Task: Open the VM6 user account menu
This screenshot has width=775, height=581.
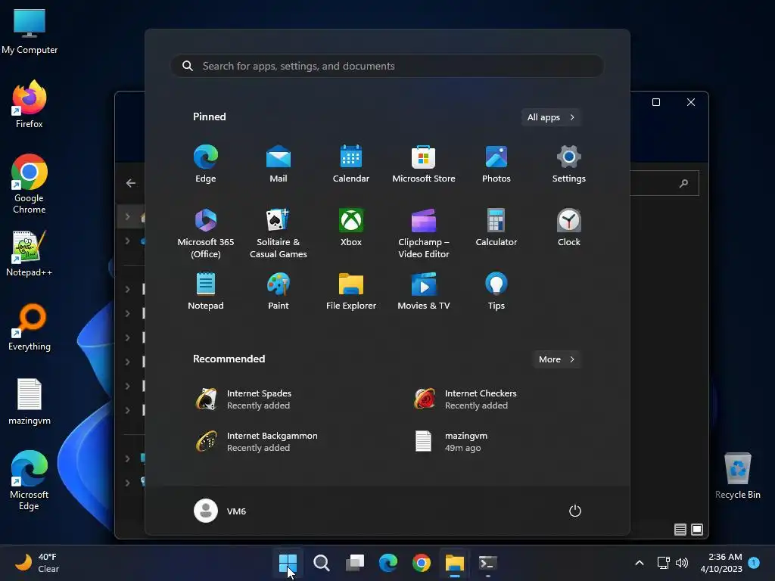Action: click(x=220, y=511)
